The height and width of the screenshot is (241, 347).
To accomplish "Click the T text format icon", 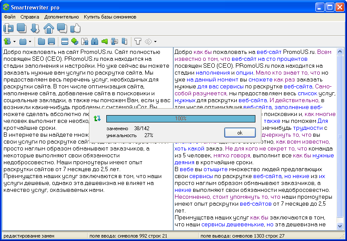I will 138,41.
